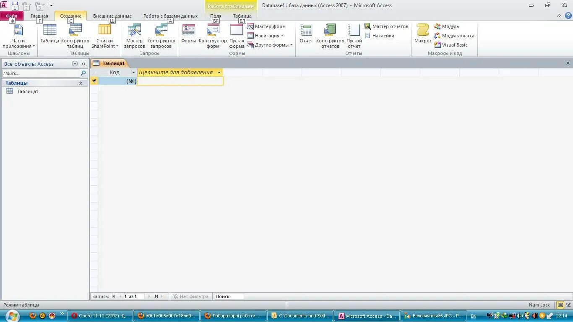The image size is (573, 322).
Task: Go to first record button
Action: (113, 296)
